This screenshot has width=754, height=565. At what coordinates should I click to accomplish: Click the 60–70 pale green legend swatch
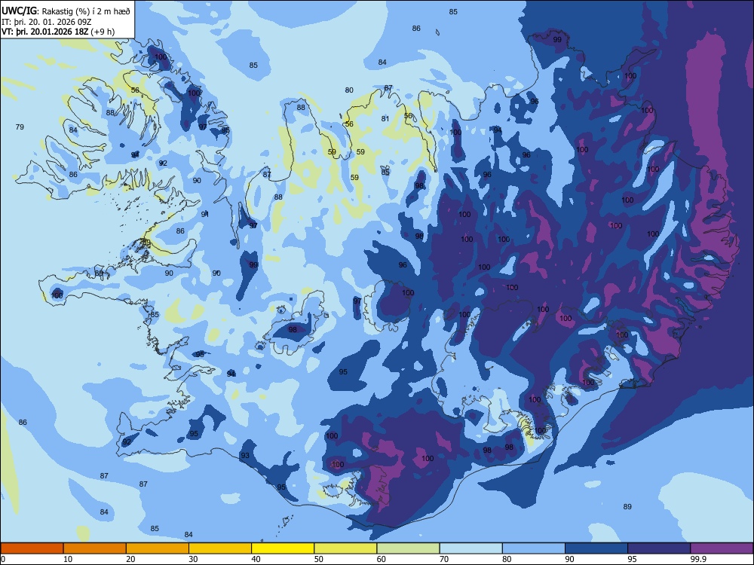tap(408, 548)
